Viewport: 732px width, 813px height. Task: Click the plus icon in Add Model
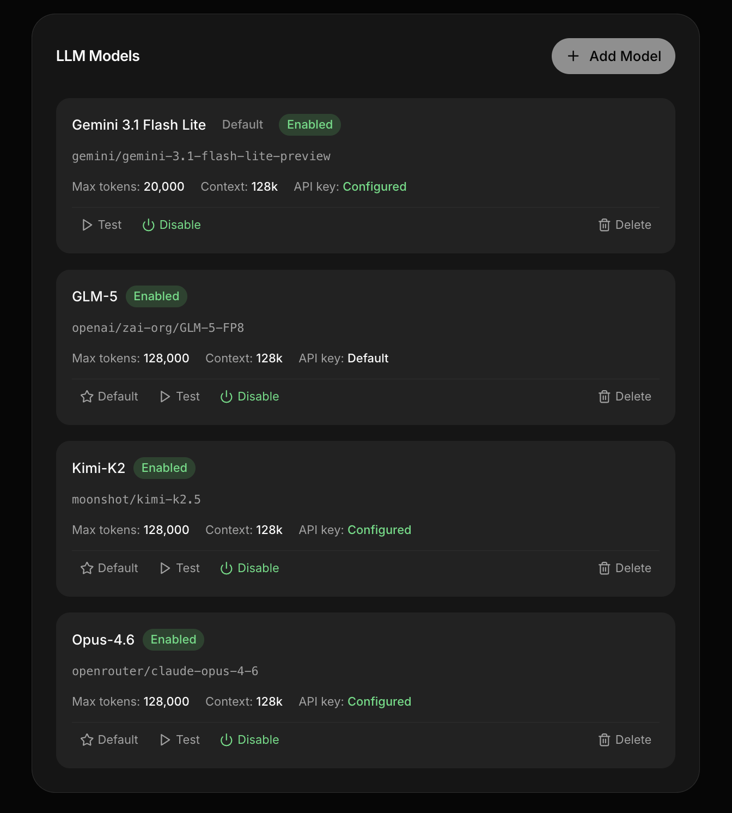573,56
